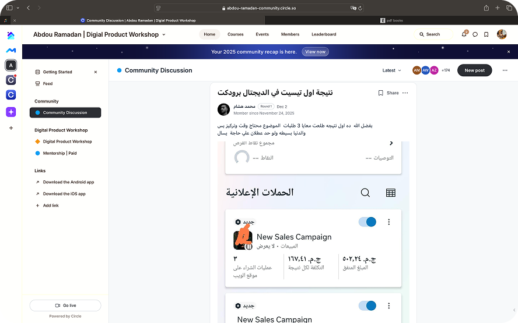Open bookmarks icon in top header
Viewport: 518px width, 323px height.
(486, 34)
